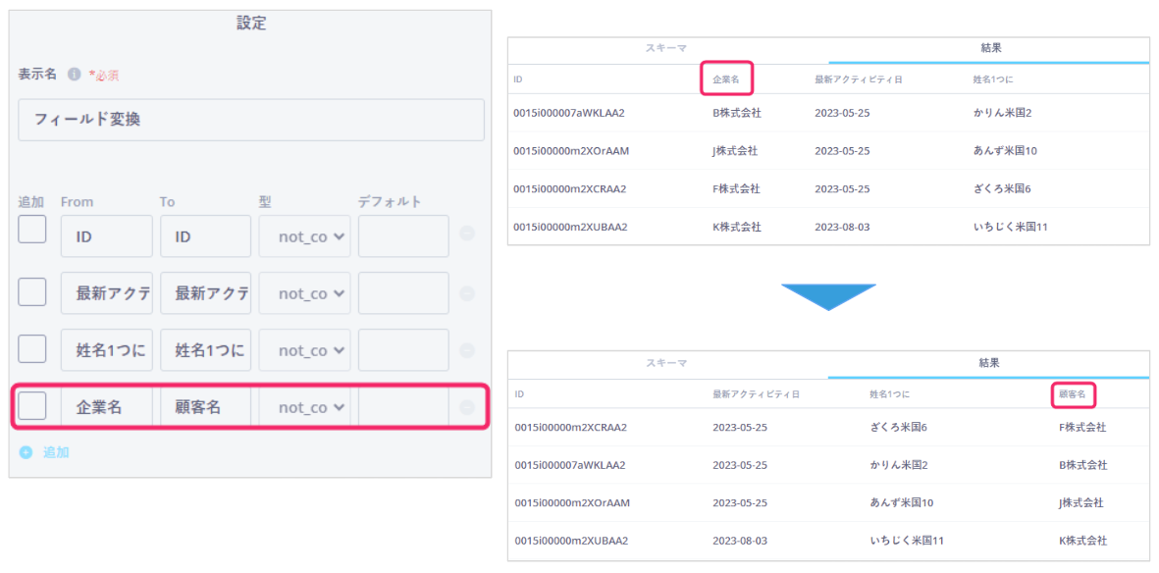Click the To field containing 姓名1つに
Screen dimensions: 1159x573
tap(205, 350)
